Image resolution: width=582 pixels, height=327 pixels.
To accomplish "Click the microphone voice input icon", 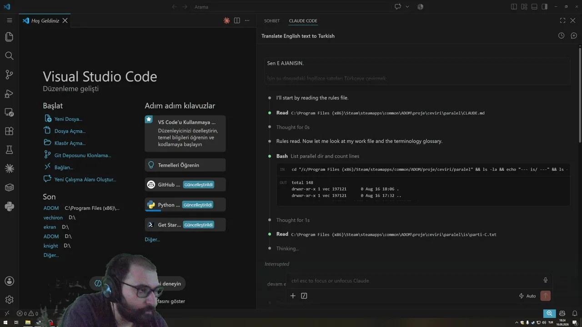I will pos(545,280).
